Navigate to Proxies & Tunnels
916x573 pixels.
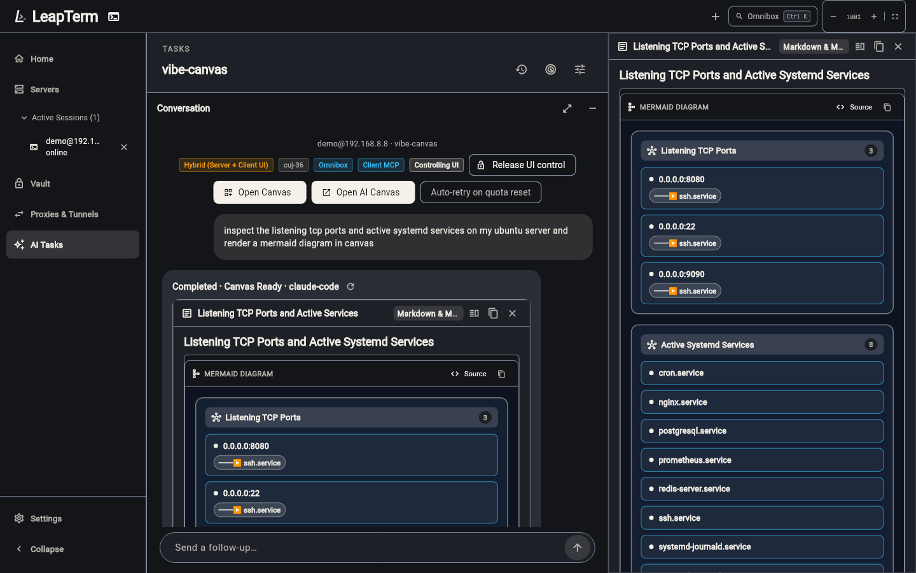click(73, 214)
